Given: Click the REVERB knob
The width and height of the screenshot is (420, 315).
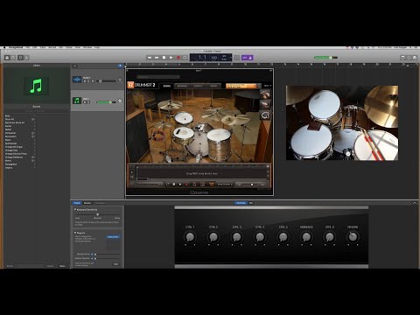Looking at the screenshot, I should (x=353, y=236).
